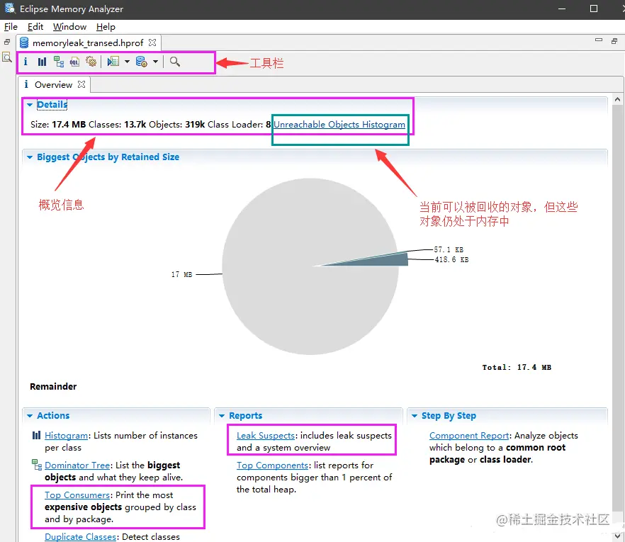Select the memoryleak_transed.hprof editor tab
Viewport: 625px width, 542px height.
pyautogui.click(x=89, y=43)
